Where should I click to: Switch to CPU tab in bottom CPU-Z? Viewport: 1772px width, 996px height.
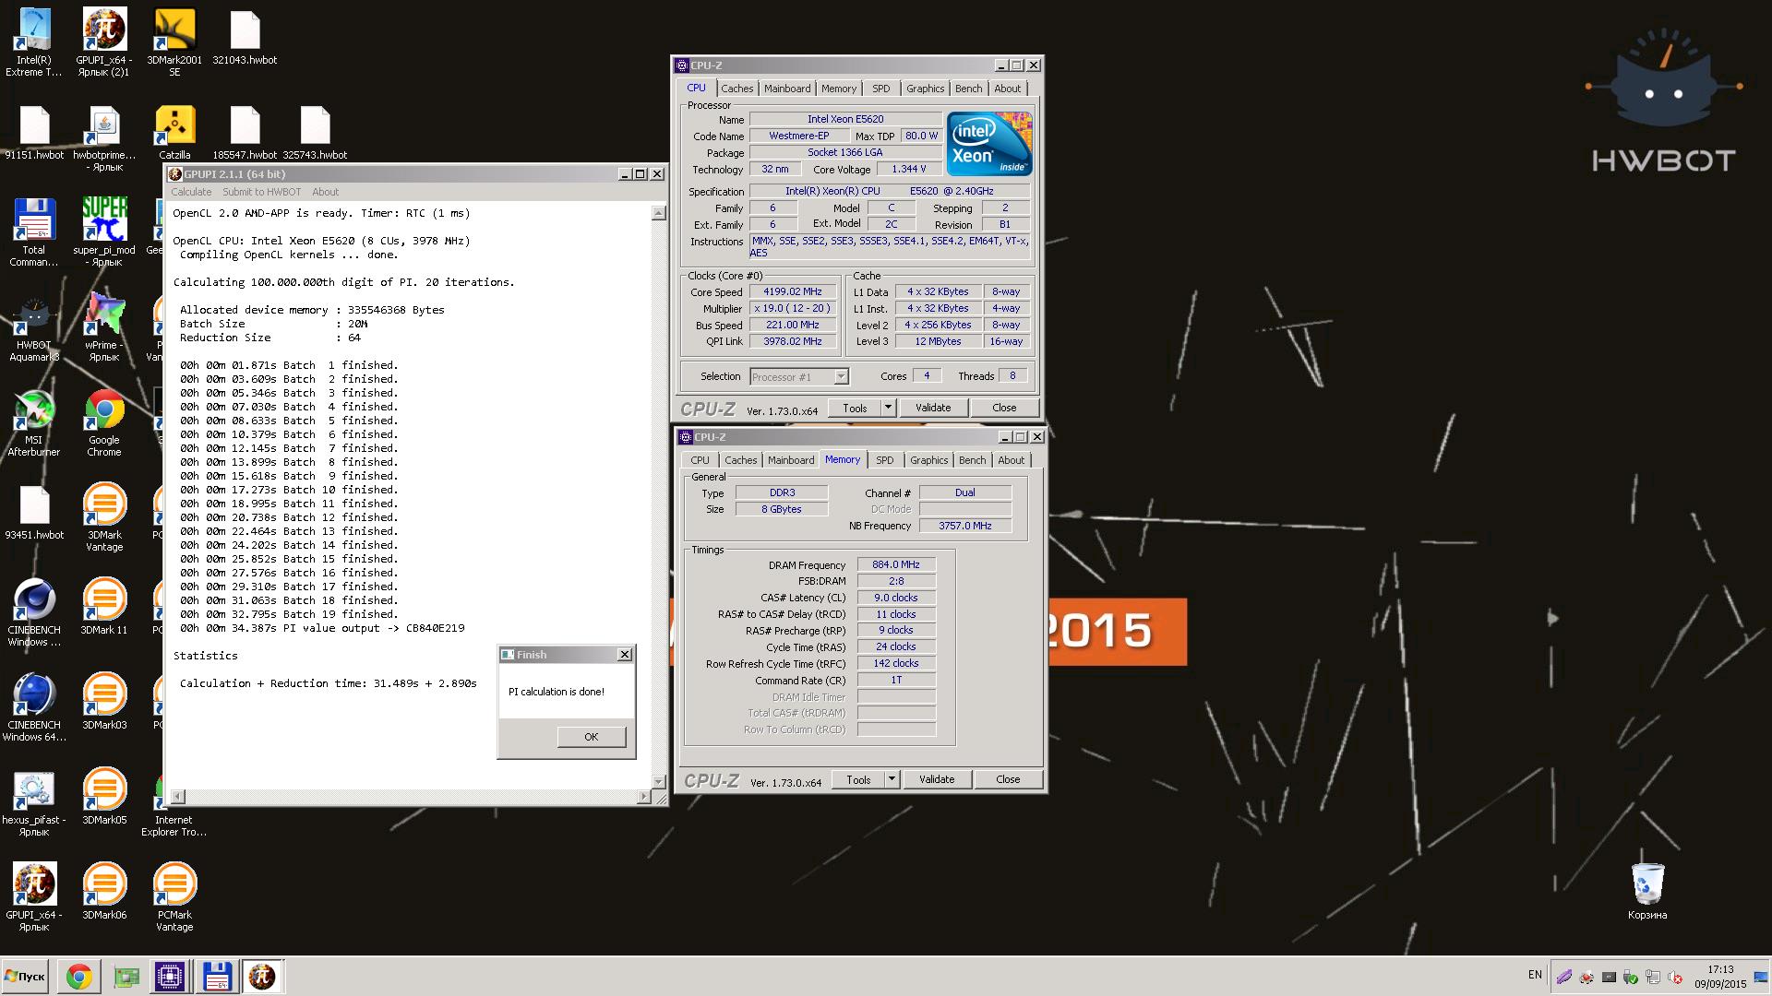700,460
